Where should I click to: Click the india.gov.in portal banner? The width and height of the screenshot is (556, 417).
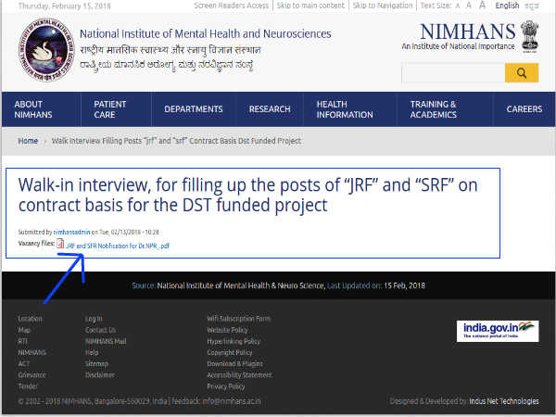coord(498,331)
